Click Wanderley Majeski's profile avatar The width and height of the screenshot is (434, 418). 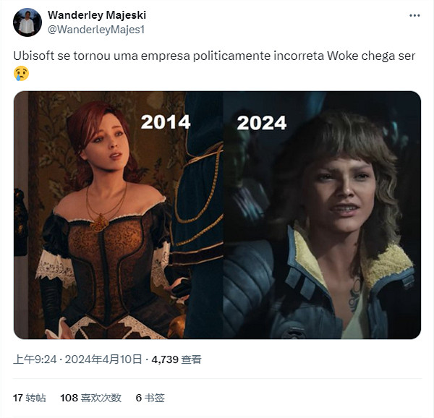[27, 22]
